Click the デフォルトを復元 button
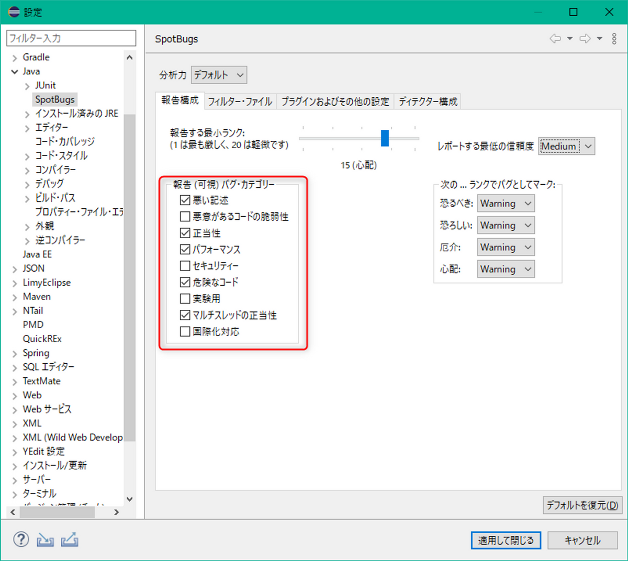628x561 pixels. pos(582,506)
